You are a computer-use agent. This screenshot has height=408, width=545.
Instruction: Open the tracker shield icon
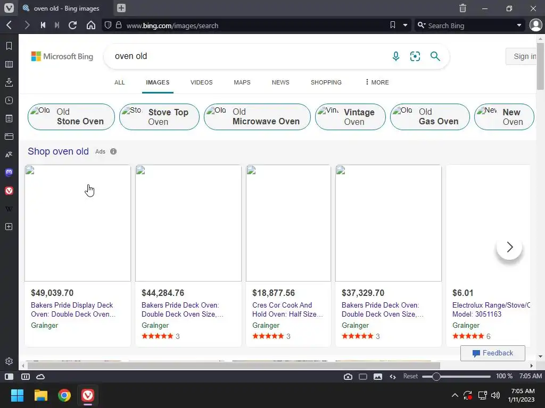pyautogui.click(x=108, y=25)
